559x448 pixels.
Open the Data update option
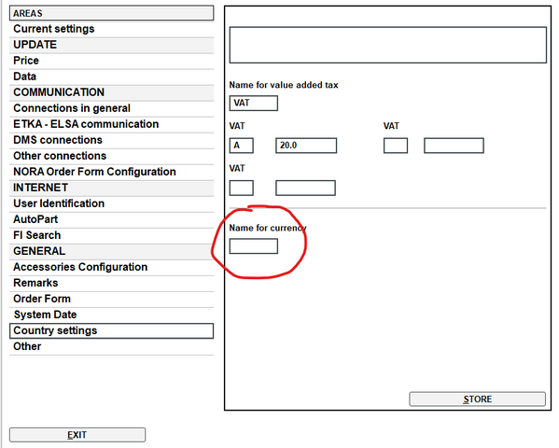click(x=111, y=77)
